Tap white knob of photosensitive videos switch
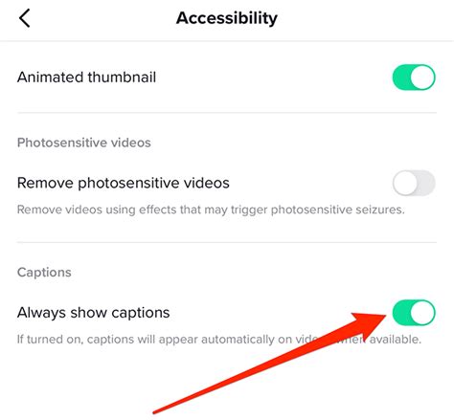 [405, 183]
